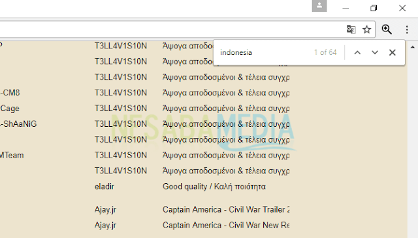Viewport: 418px width, 238px height.
Task: Click the Greek comment in the Cage row
Action: (226, 109)
